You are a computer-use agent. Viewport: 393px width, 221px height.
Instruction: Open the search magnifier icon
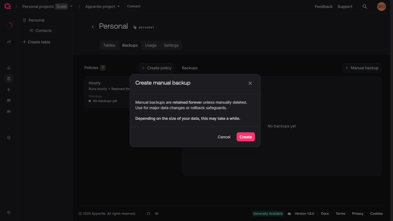coord(365,7)
